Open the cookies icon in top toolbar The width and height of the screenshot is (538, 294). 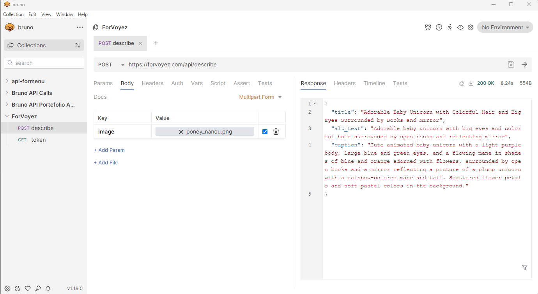pyautogui.click(x=428, y=27)
